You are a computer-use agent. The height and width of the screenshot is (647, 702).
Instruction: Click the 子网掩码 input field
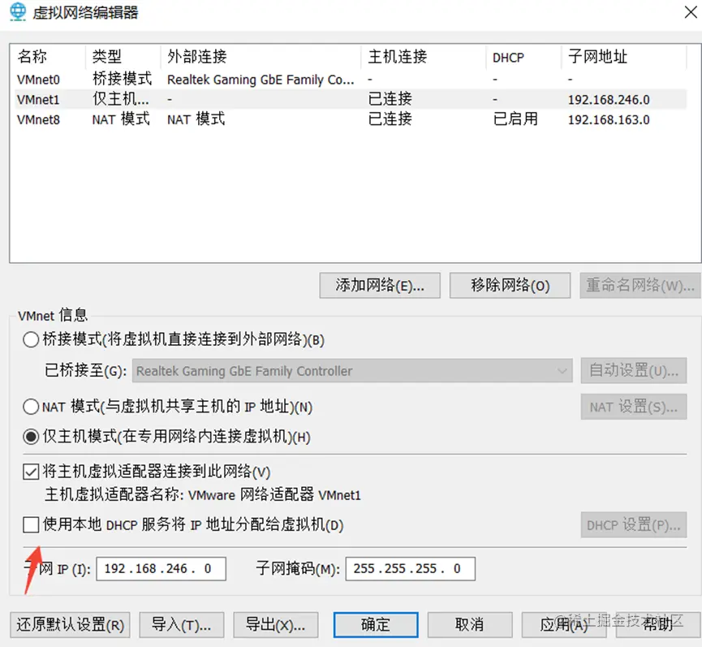(410, 568)
